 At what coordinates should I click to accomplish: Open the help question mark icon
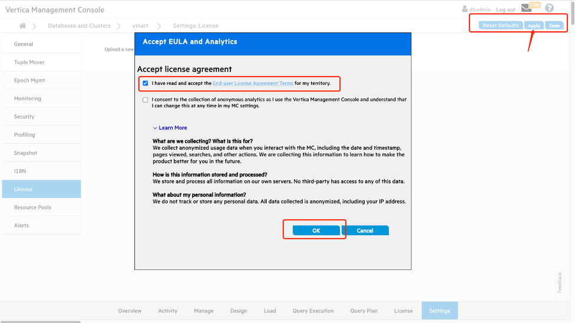point(549,8)
